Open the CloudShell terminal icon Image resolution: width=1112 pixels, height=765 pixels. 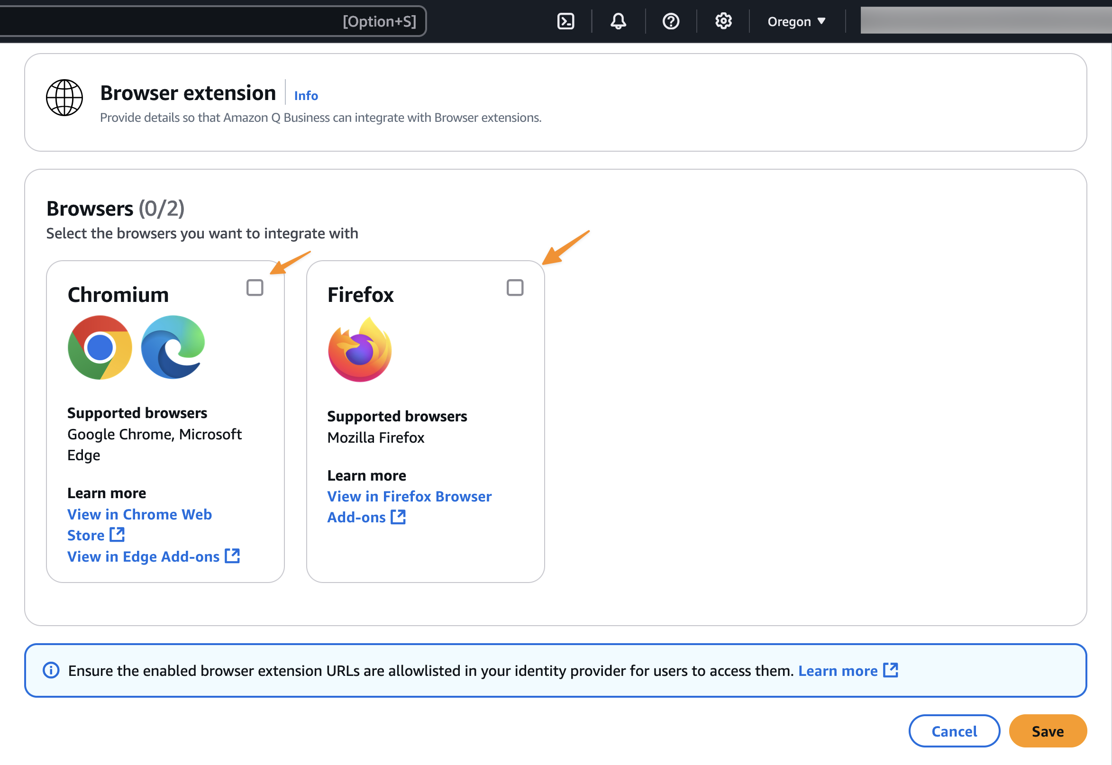(x=565, y=22)
